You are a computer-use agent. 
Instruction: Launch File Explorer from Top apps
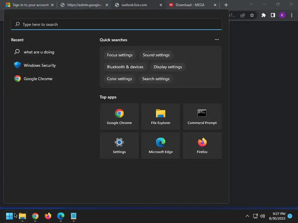click(x=161, y=116)
